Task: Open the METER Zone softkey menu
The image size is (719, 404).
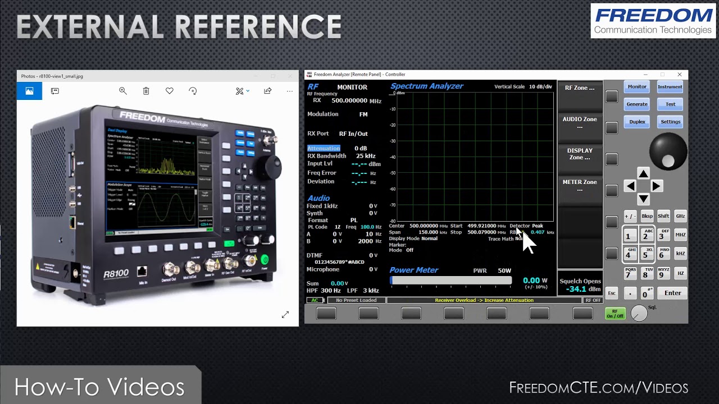Action: click(x=580, y=190)
